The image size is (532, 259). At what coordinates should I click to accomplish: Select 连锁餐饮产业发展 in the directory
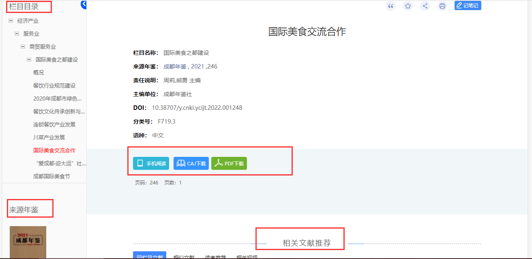click(54, 124)
